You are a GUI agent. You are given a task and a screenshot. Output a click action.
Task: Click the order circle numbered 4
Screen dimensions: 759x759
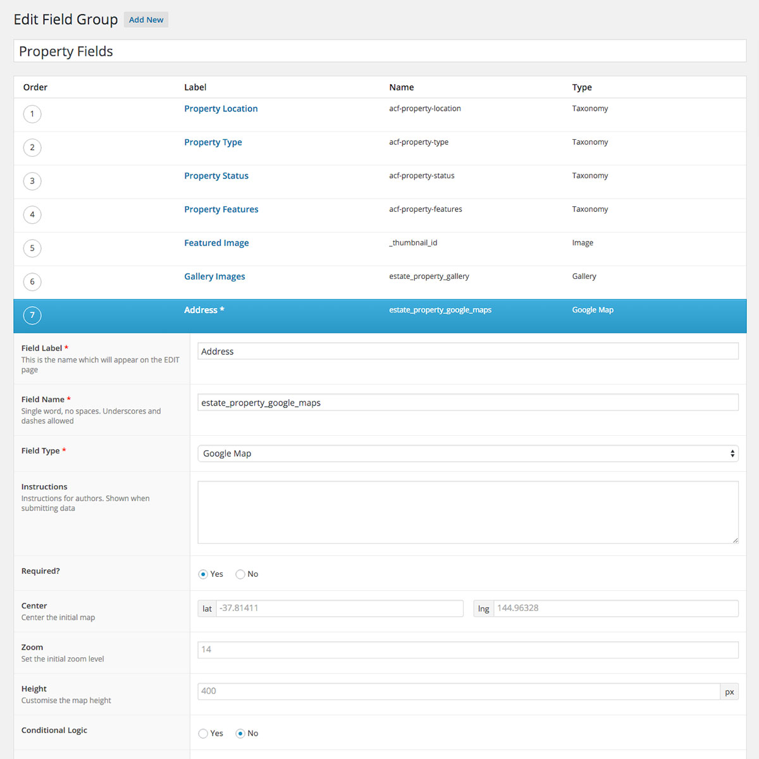tap(32, 215)
